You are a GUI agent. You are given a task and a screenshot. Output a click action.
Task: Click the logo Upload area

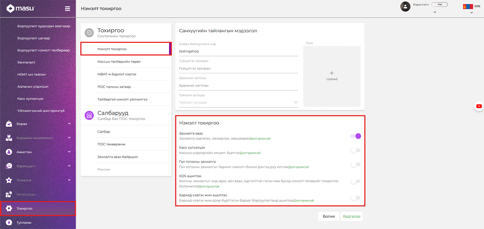332,76
